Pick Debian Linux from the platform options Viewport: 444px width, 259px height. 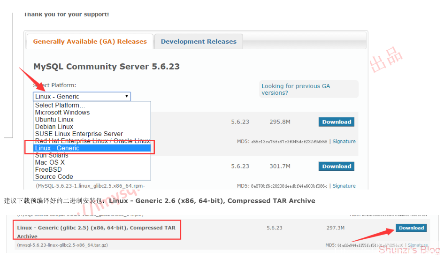54,126
